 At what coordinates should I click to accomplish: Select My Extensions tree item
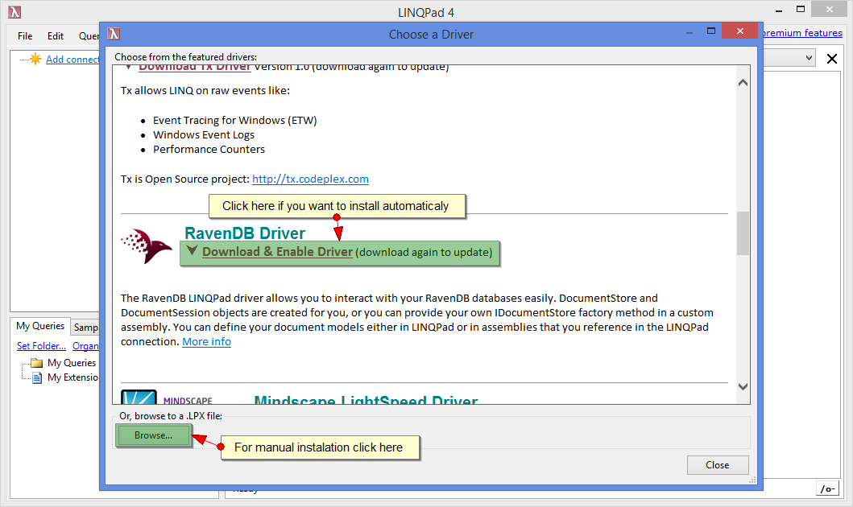click(x=73, y=377)
